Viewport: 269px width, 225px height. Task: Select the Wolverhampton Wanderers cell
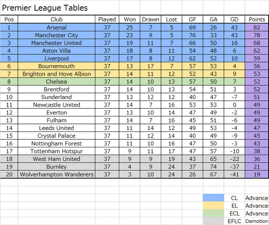point(57,174)
